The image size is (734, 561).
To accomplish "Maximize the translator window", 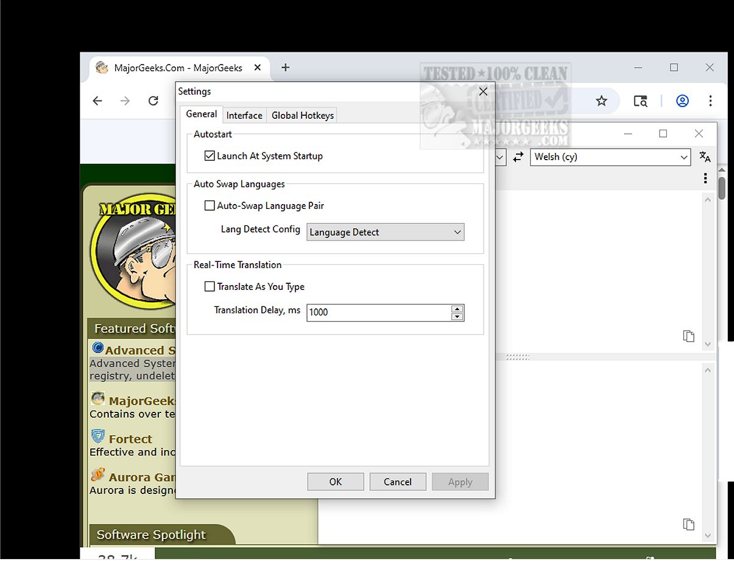I will click(x=663, y=133).
